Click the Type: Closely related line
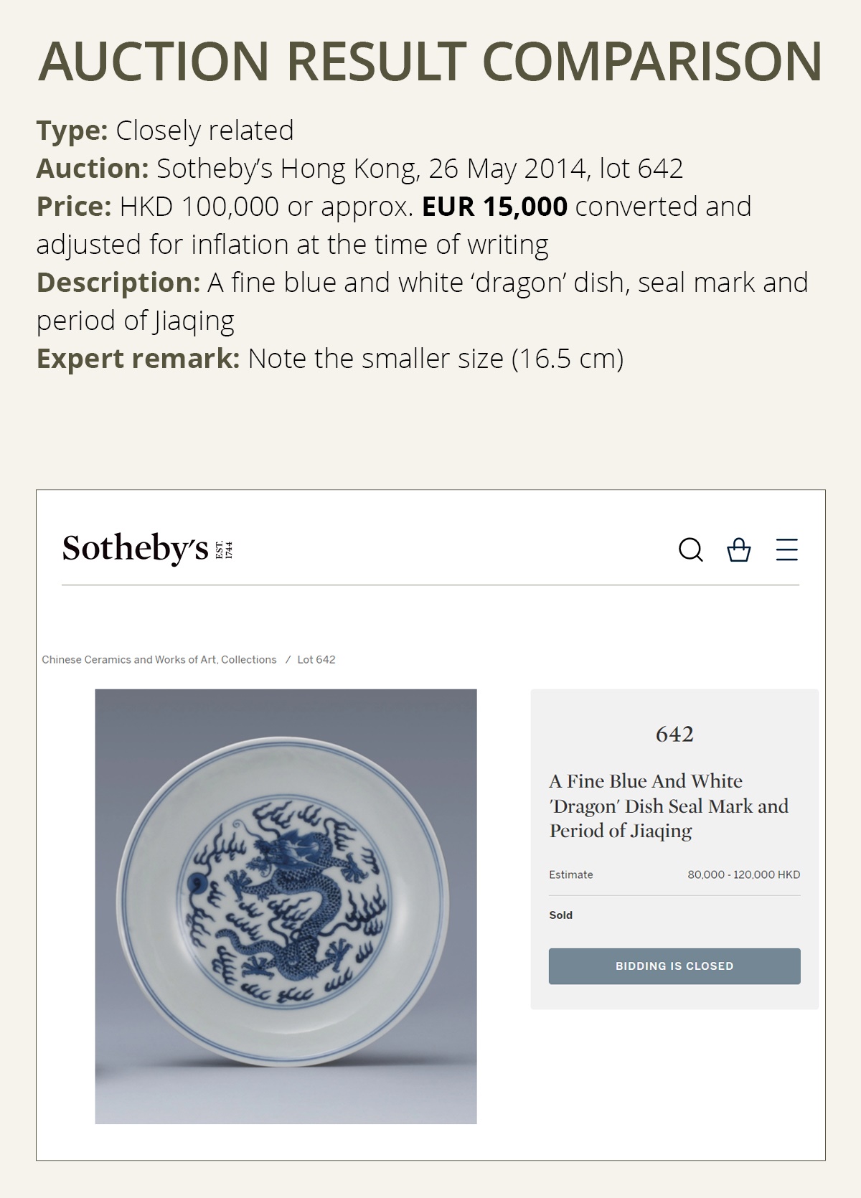Screen dimensions: 861x1198 click(x=165, y=131)
